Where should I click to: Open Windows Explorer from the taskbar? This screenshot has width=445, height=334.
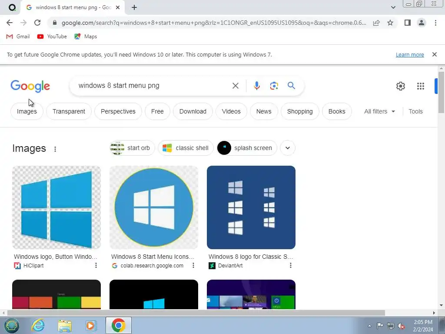pyautogui.click(x=65, y=325)
